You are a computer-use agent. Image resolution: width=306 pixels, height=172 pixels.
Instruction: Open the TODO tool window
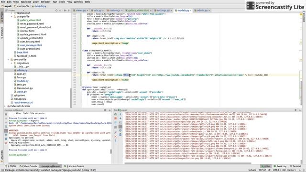pos(11,166)
